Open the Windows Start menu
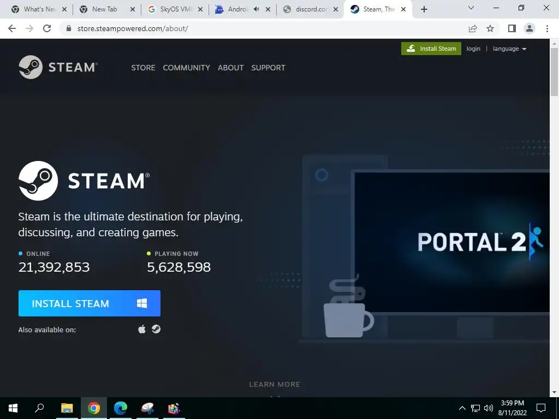 pos(13,408)
